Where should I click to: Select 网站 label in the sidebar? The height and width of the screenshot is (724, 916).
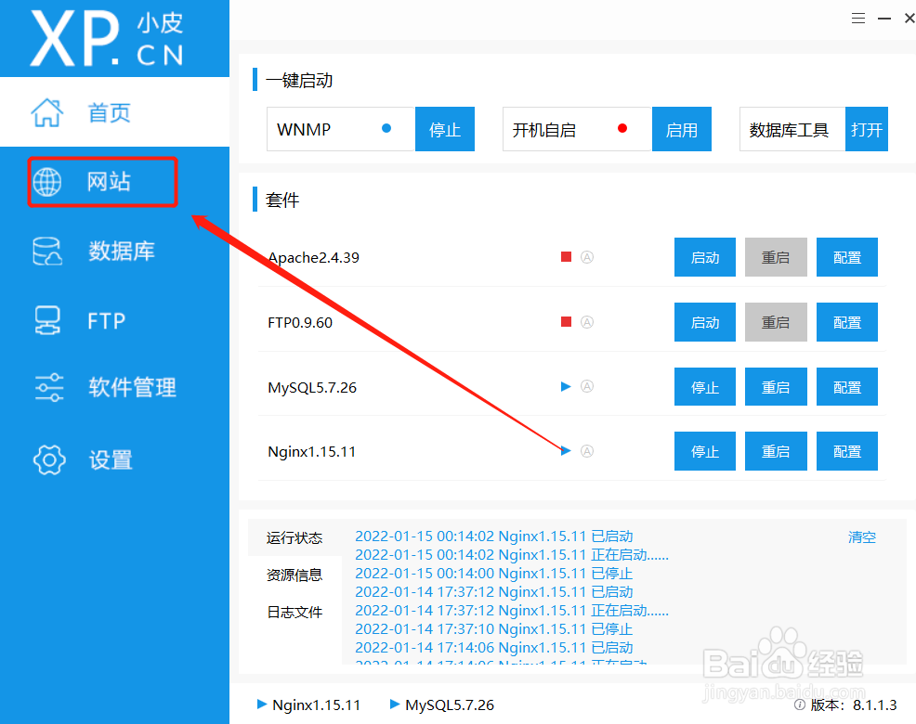[109, 182]
